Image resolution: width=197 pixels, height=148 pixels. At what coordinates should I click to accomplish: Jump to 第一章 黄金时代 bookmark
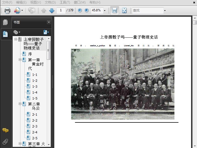coord(36,64)
